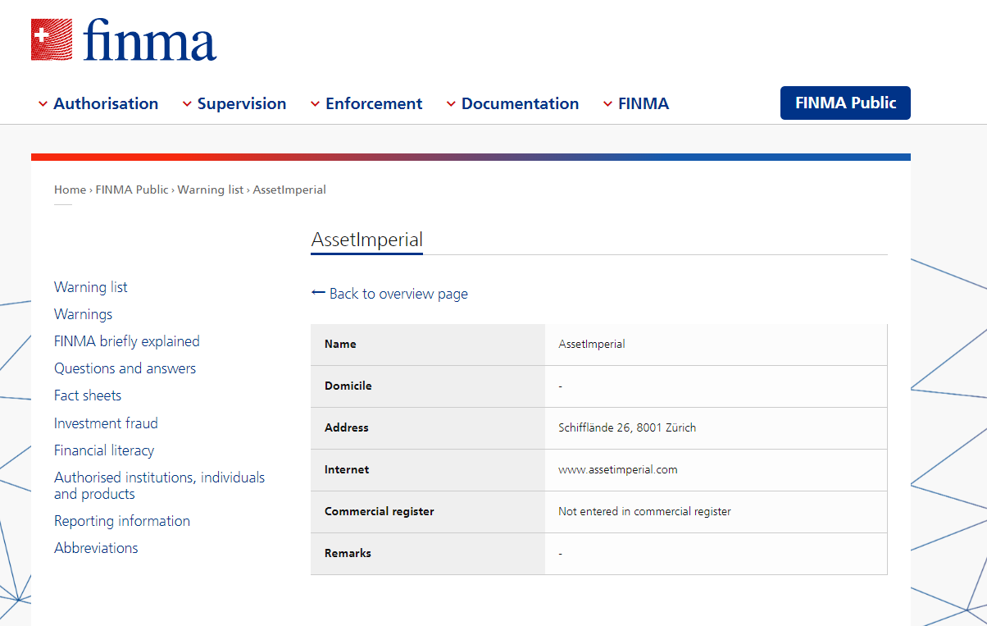
Task: Open FINMA Public breadcrumb link
Action: (132, 190)
